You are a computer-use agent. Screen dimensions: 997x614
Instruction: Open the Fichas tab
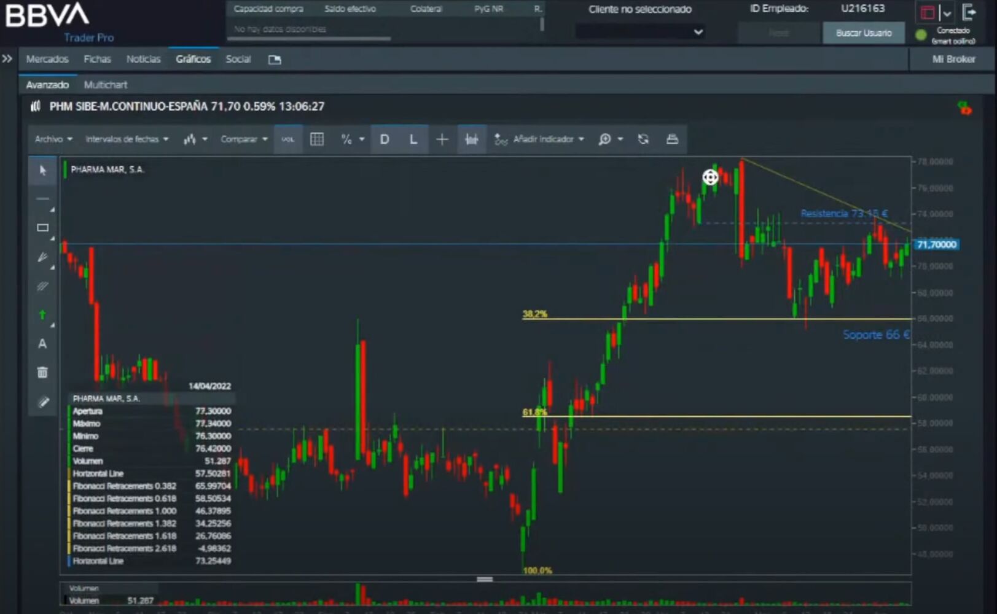tap(97, 59)
